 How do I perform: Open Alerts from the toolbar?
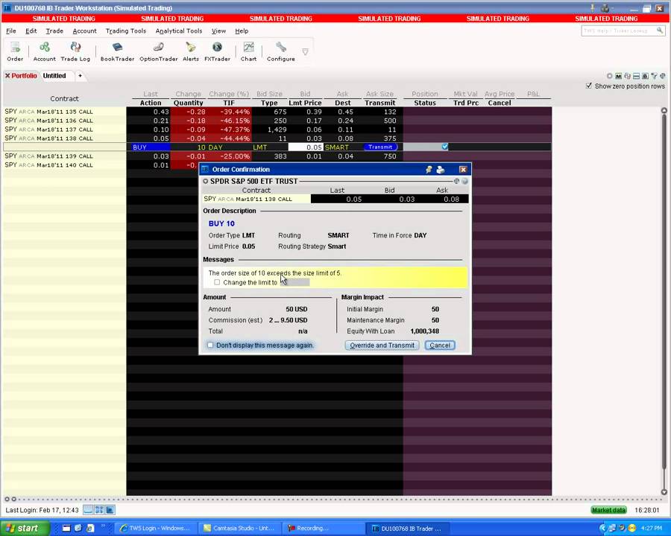click(190, 51)
